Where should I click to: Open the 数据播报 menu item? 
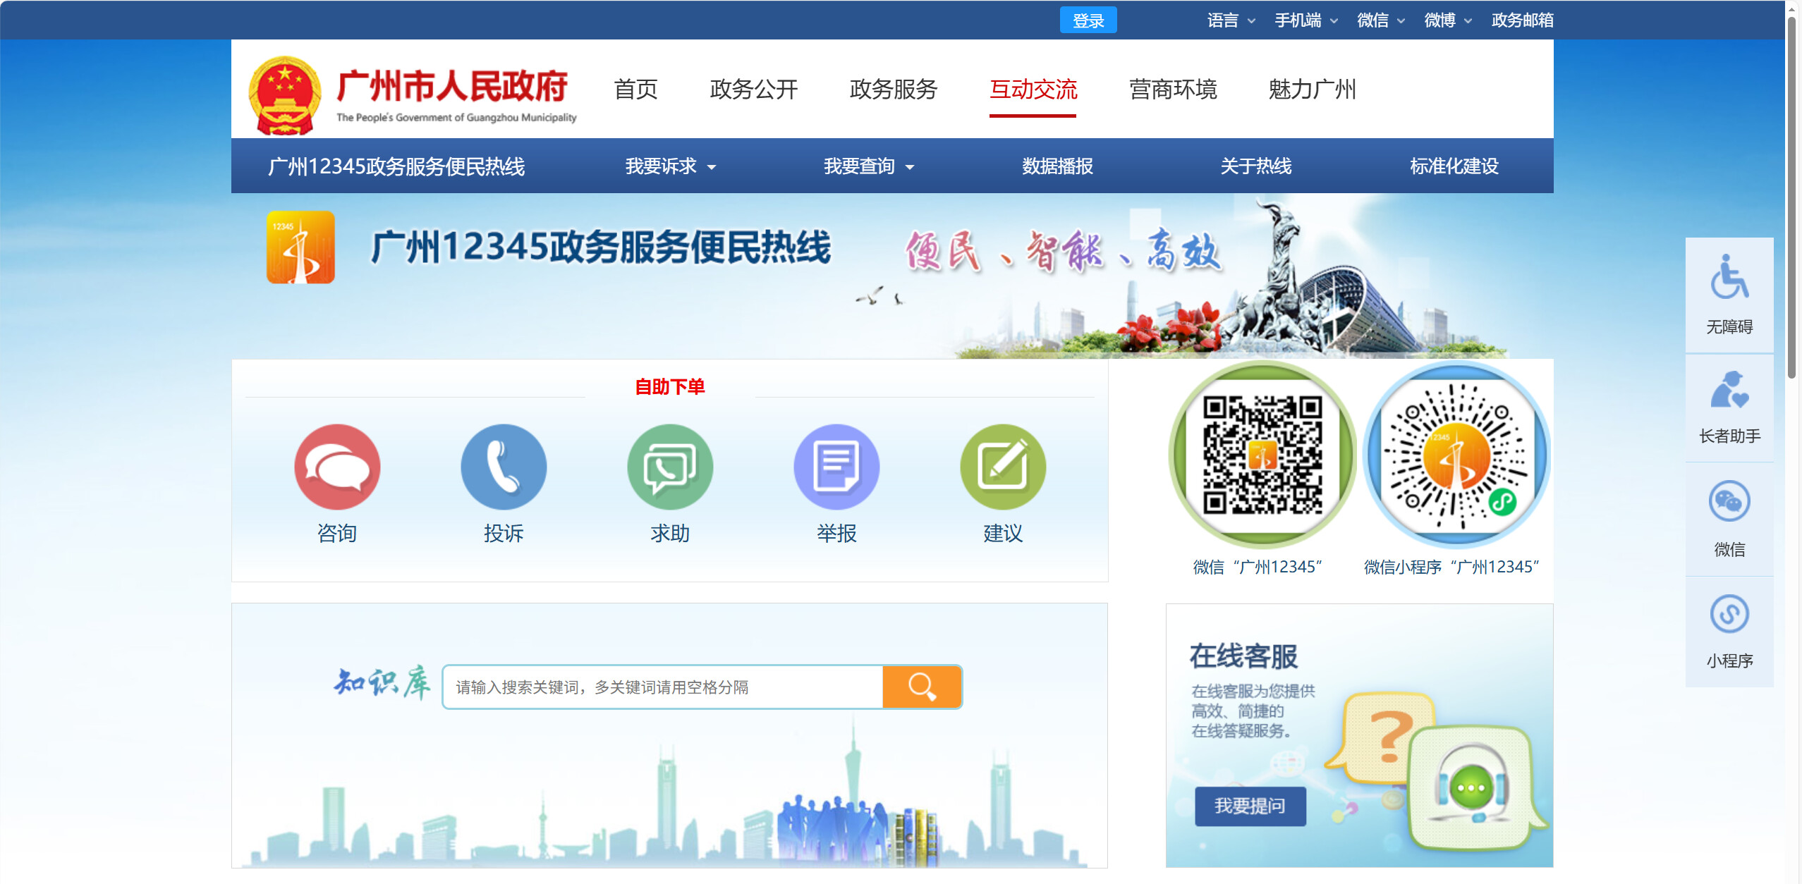[x=1057, y=166]
